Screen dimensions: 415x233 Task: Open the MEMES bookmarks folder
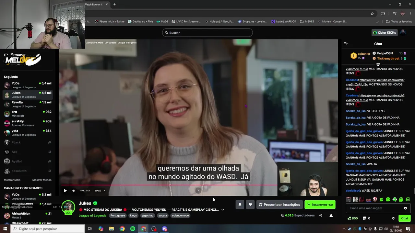pos(307,22)
